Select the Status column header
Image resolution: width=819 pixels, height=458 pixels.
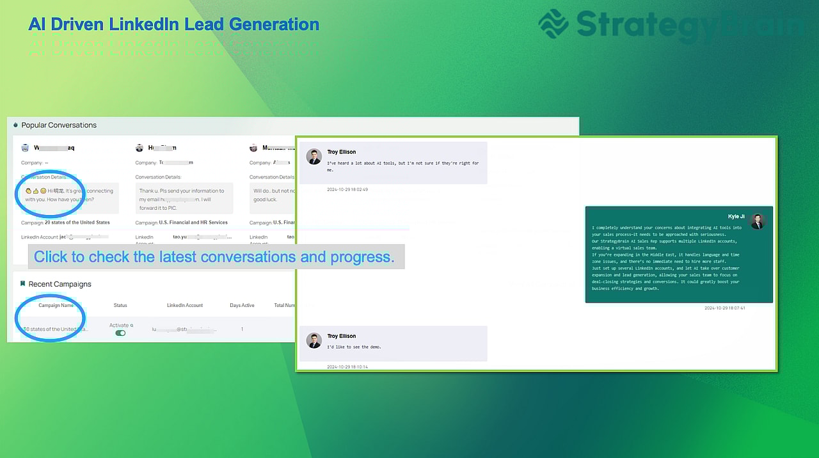120,305
